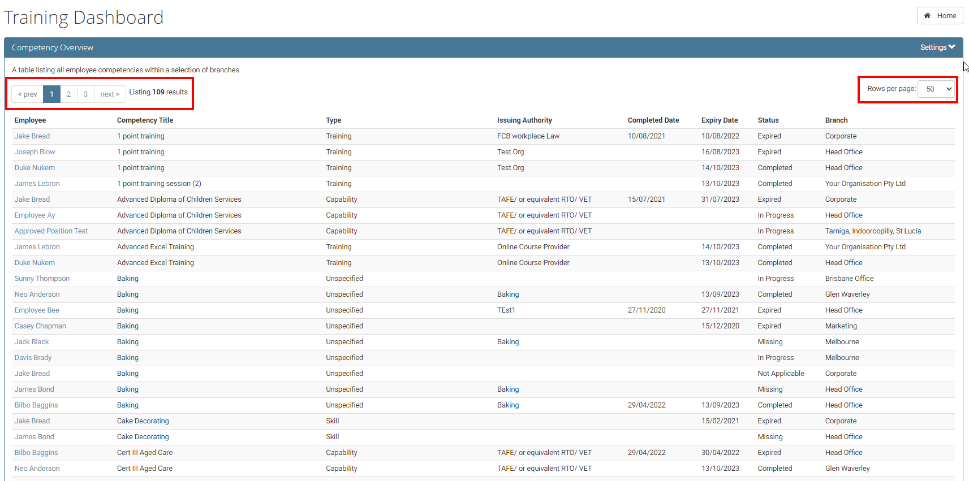Open Jack Black employee profile
Screen dimensions: 969x481
point(32,342)
